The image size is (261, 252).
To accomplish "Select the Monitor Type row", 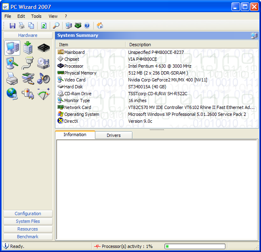I will point(157,100).
